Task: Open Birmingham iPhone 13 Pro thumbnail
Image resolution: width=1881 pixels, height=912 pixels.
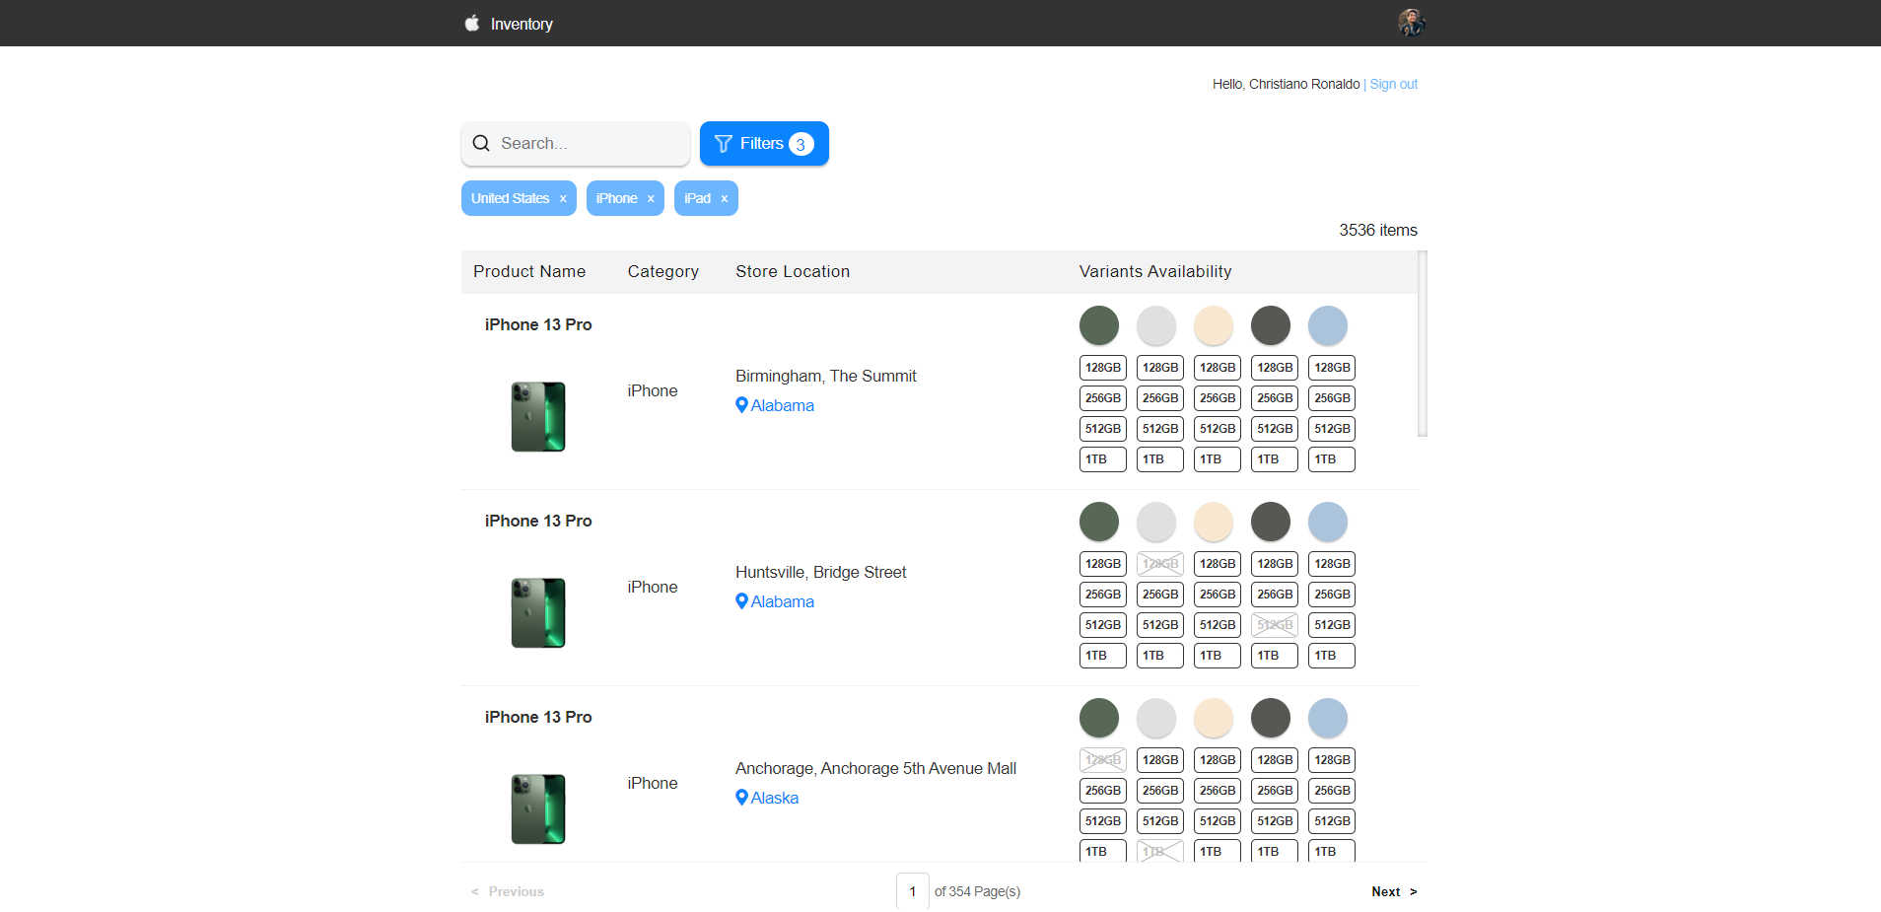Action: [538, 416]
